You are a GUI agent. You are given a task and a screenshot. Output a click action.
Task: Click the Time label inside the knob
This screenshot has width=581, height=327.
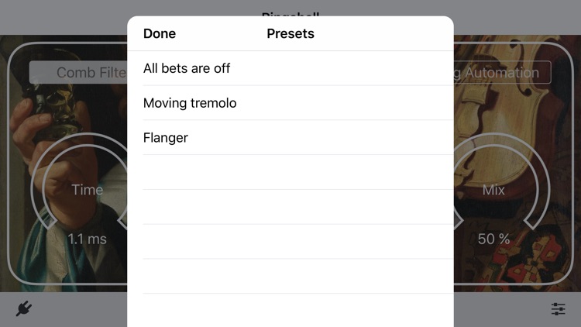click(x=87, y=190)
